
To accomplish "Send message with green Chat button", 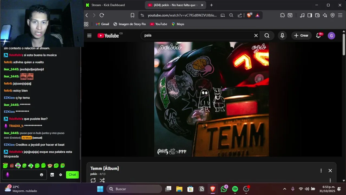I will tap(72, 175).
